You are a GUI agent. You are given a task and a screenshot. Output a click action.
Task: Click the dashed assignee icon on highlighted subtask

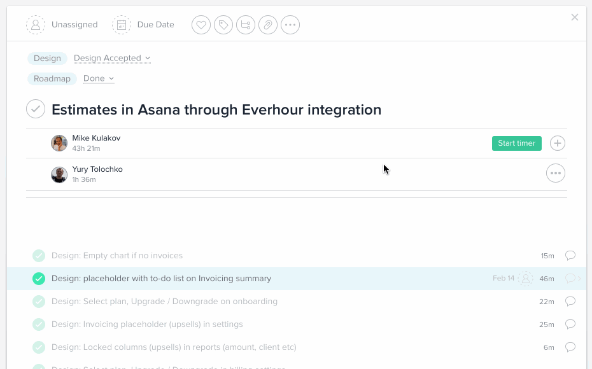525,278
